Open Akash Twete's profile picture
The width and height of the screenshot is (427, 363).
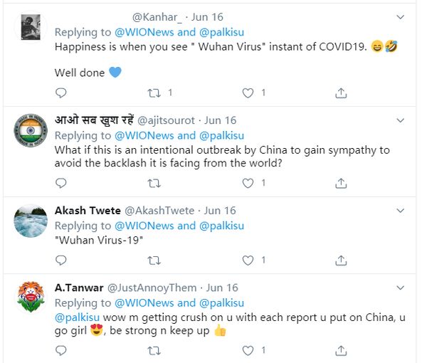(31, 221)
